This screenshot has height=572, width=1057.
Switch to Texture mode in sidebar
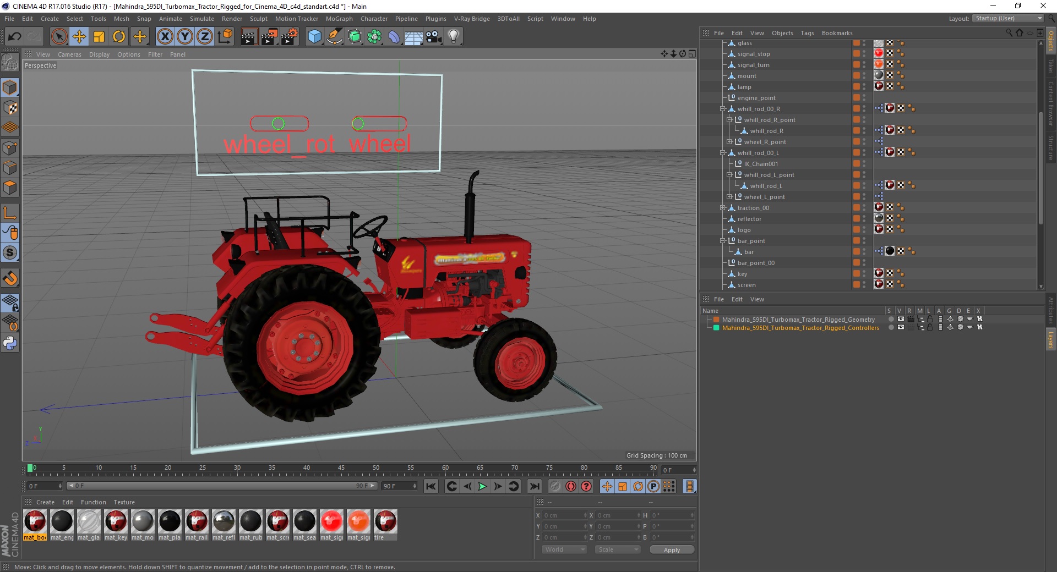point(10,107)
